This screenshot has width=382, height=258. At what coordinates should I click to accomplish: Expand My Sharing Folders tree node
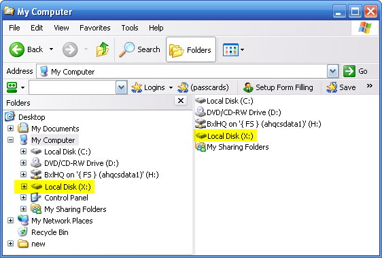(x=23, y=209)
